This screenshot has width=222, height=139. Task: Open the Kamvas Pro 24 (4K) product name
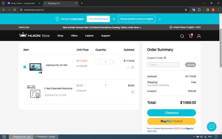(x=57, y=65)
